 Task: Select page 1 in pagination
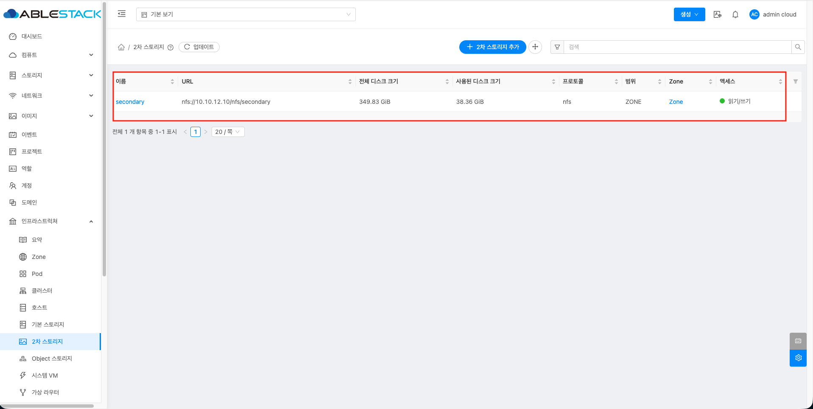pyautogui.click(x=196, y=132)
